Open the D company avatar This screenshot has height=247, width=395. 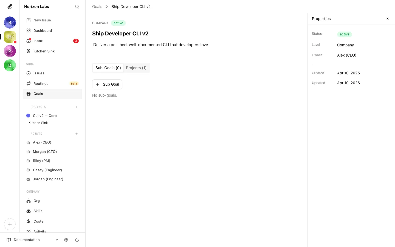pos(10,65)
